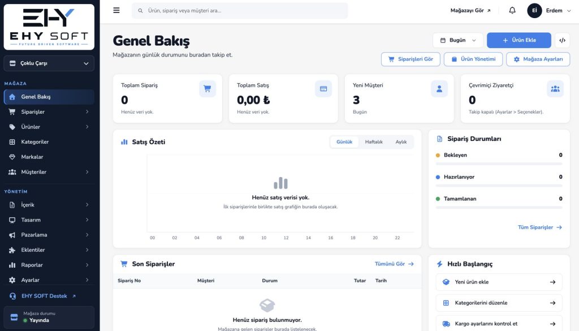
Task: Open the Çoklu Çarşı store selector
Action: point(49,63)
